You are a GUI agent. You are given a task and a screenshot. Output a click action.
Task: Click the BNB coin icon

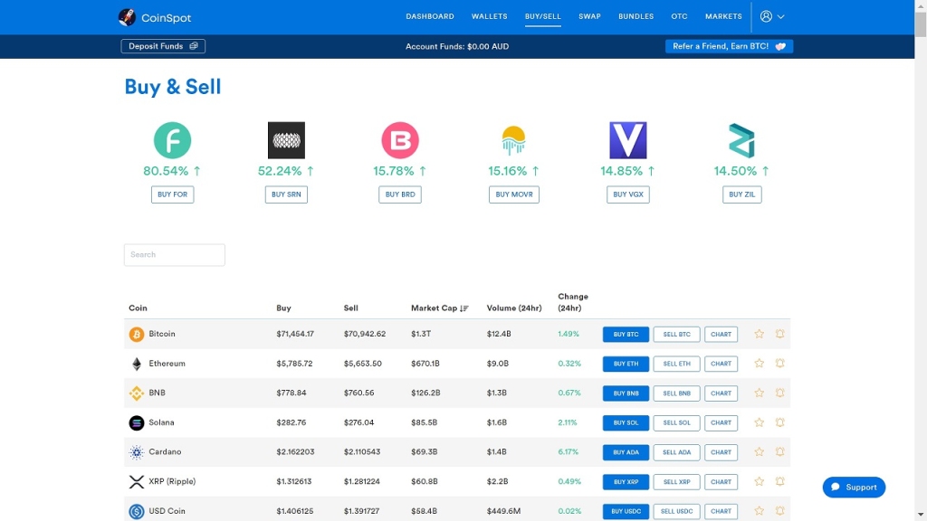[x=137, y=393]
